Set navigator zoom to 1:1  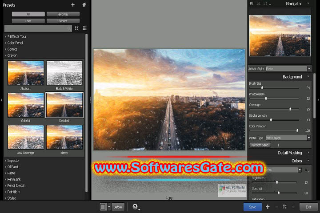point(258,4)
